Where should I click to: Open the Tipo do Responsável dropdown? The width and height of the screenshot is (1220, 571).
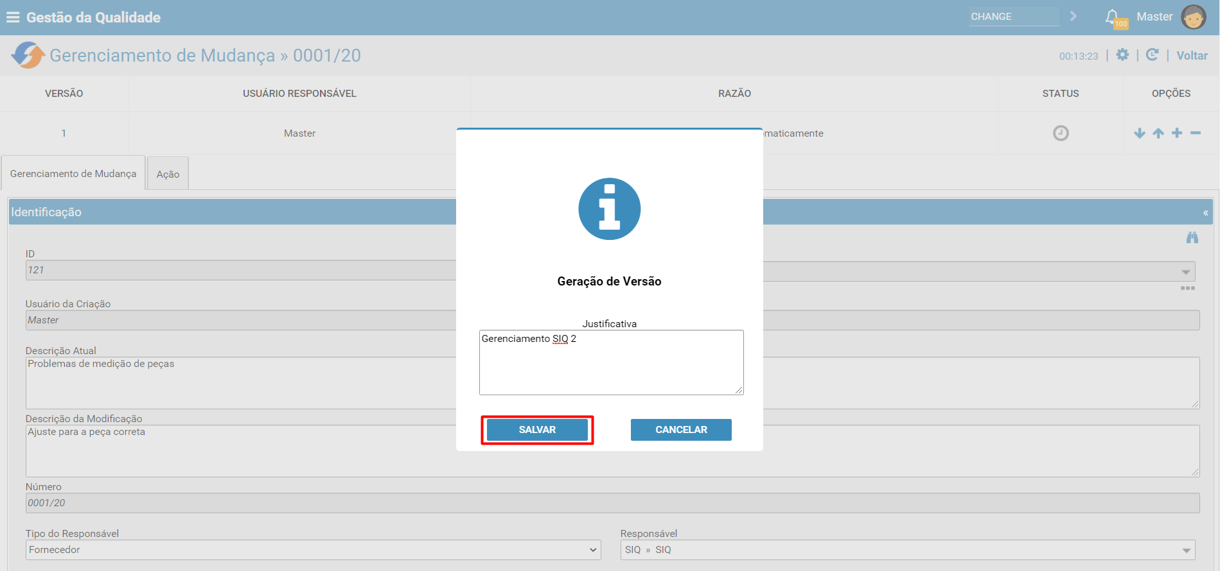(x=314, y=550)
